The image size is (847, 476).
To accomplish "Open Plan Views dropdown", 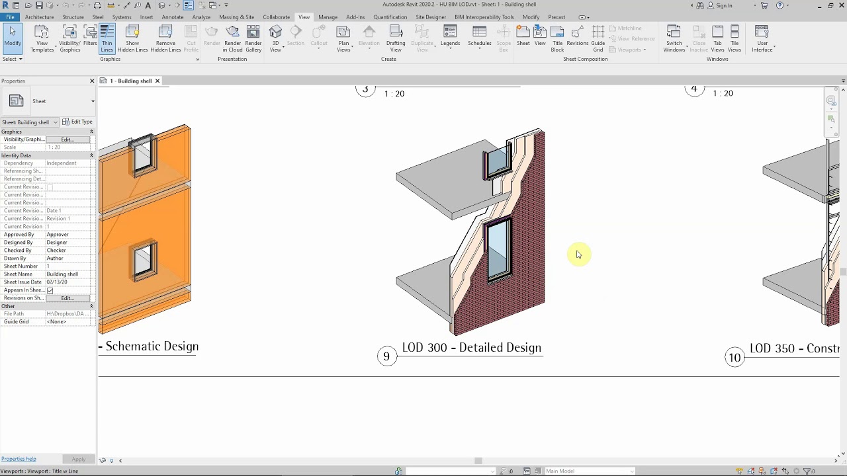I will (343, 38).
